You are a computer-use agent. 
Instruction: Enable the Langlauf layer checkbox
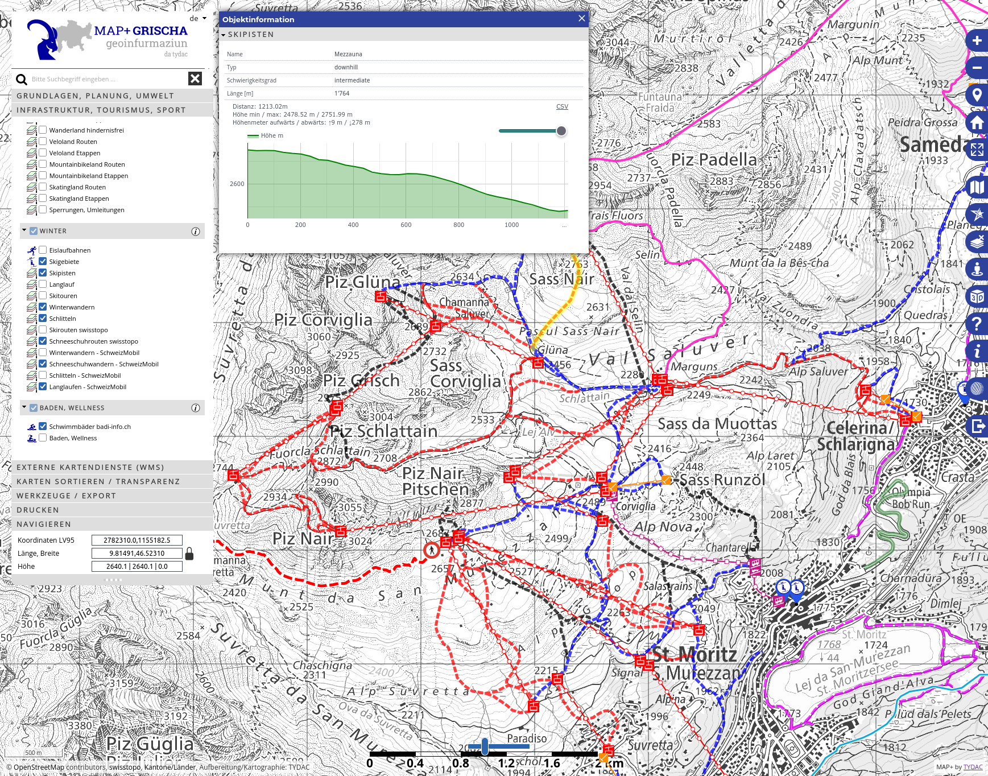(x=43, y=284)
